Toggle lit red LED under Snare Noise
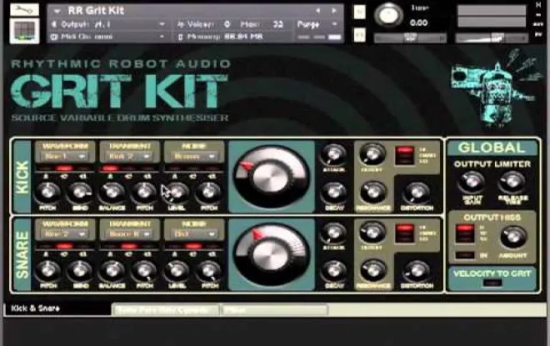Viewport: 550px width, 346px height. click(193, 246)
